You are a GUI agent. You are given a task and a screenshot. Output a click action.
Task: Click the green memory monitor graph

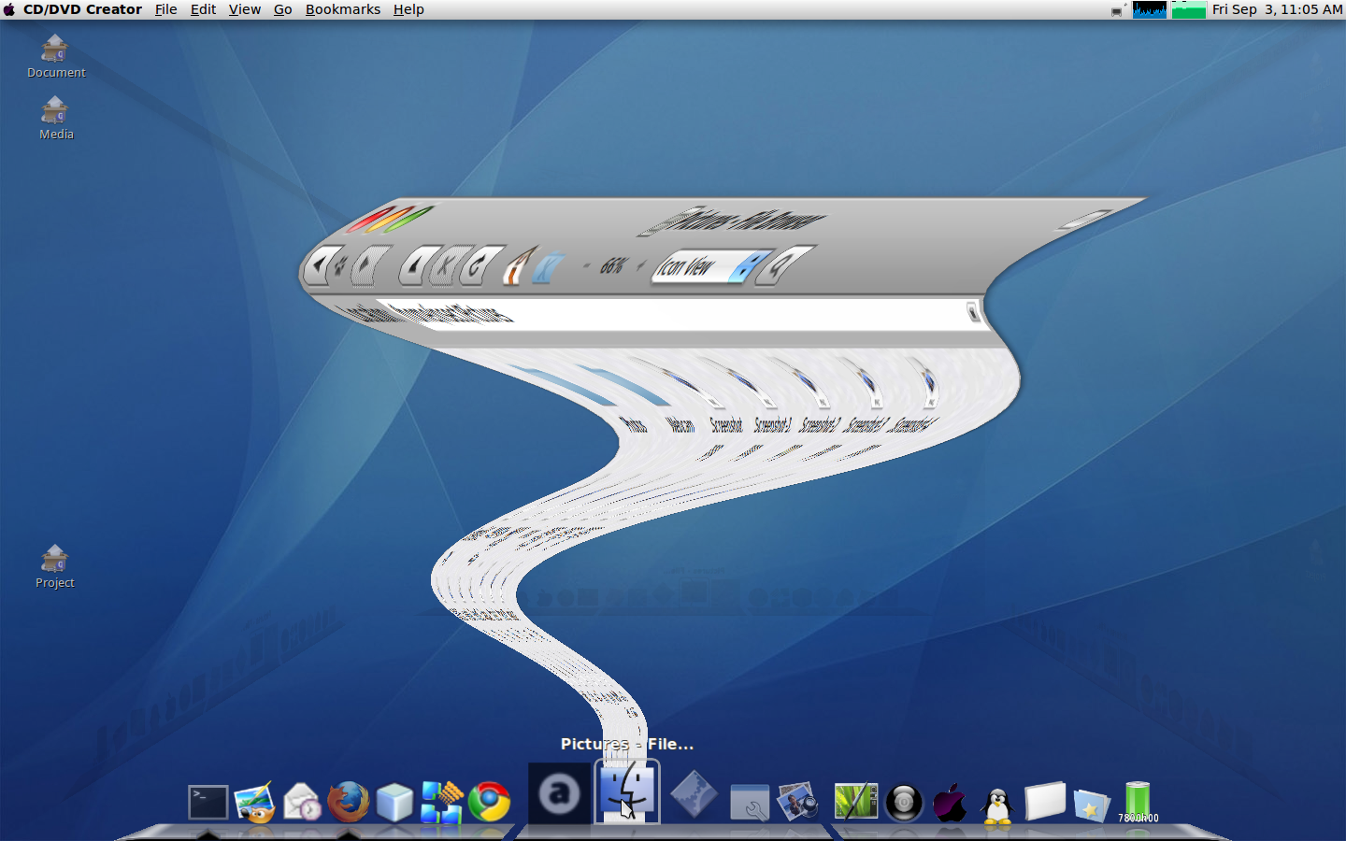[x=1188, y=9]
